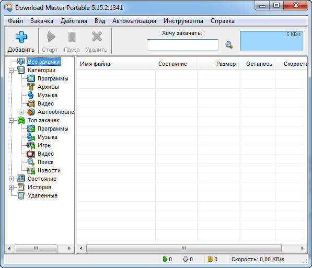
Task: Click the Пауза toolbar icon
Action: (x=72, y=37)
